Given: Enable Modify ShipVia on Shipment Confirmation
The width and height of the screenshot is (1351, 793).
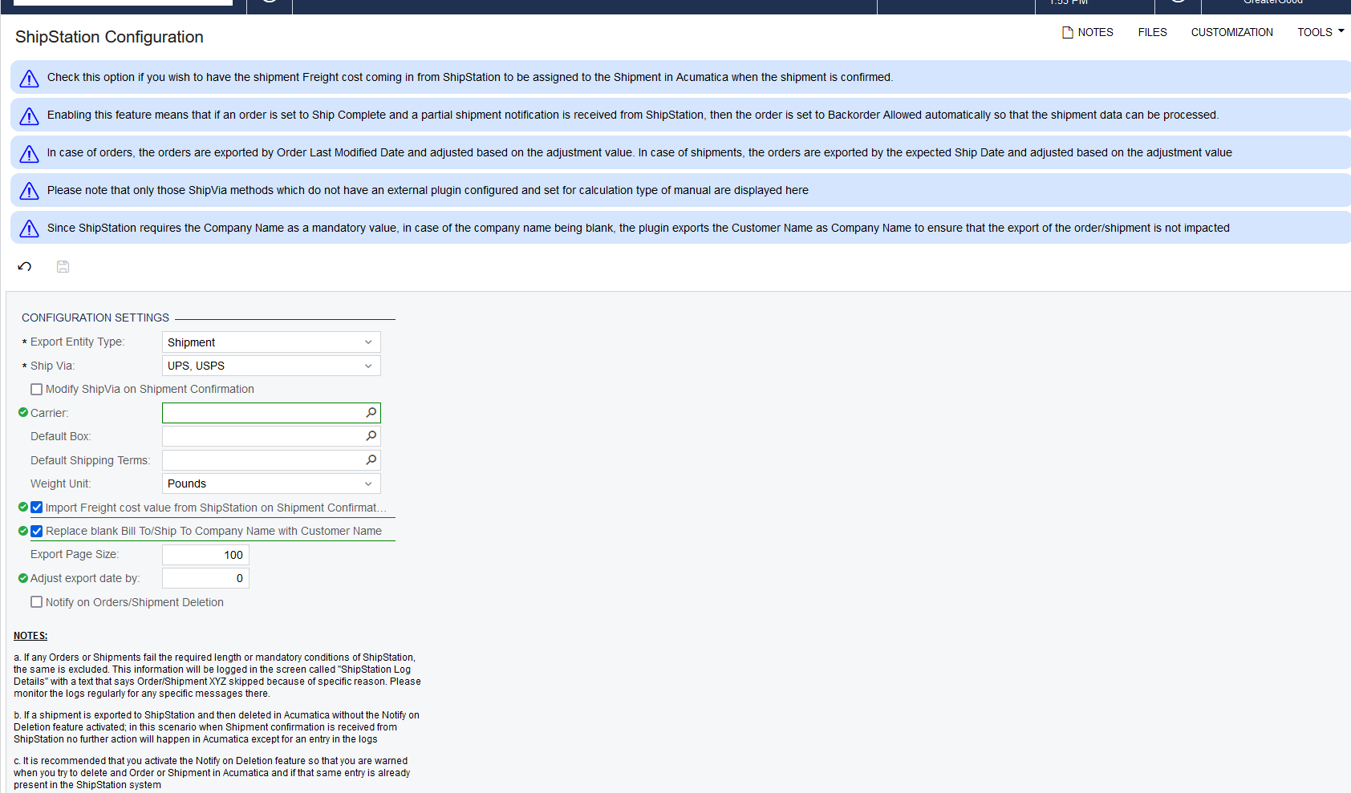Looking at the screenshot, I should 36,389.
